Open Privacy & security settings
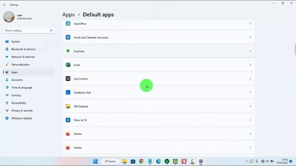Viewport: 296px width, 166px height. coord(29,111)
